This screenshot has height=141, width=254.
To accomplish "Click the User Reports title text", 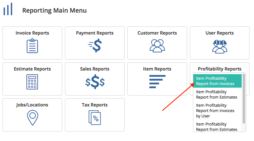I will (219, 33).
